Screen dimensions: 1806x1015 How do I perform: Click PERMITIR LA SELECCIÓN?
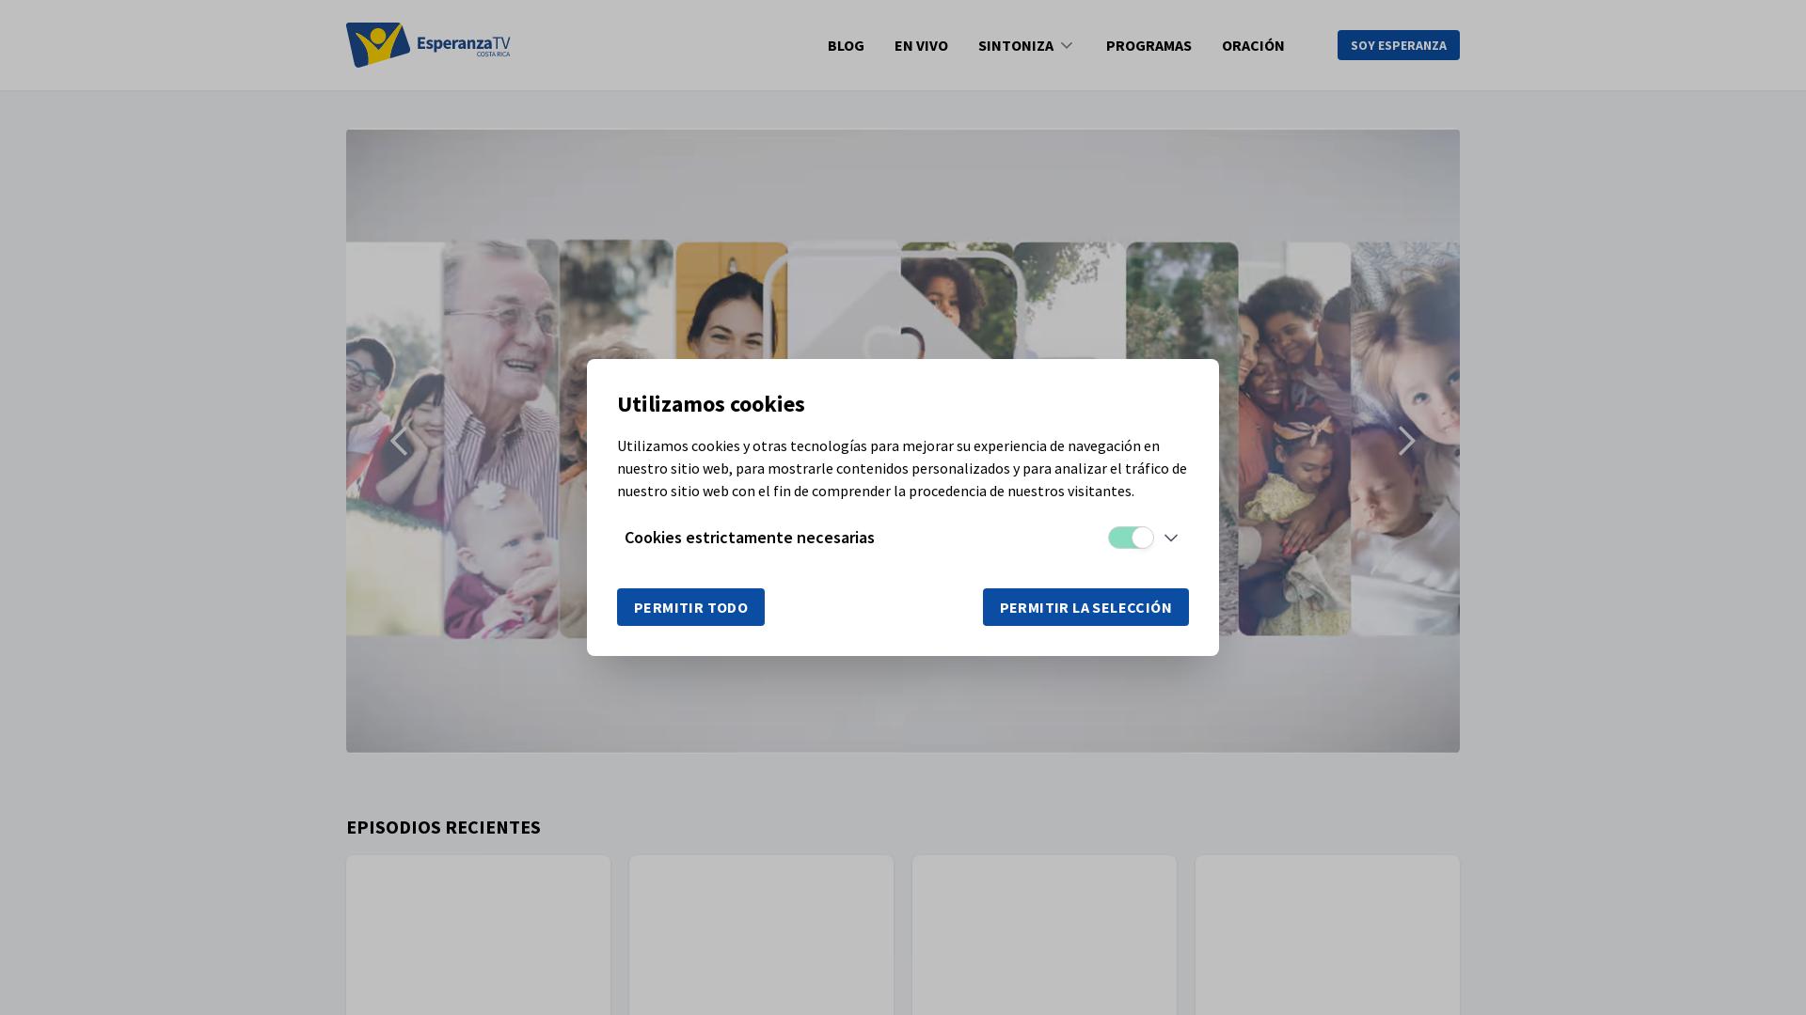coord(1085,607)
